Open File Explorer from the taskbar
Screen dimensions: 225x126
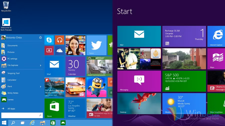tap(42, 123)
